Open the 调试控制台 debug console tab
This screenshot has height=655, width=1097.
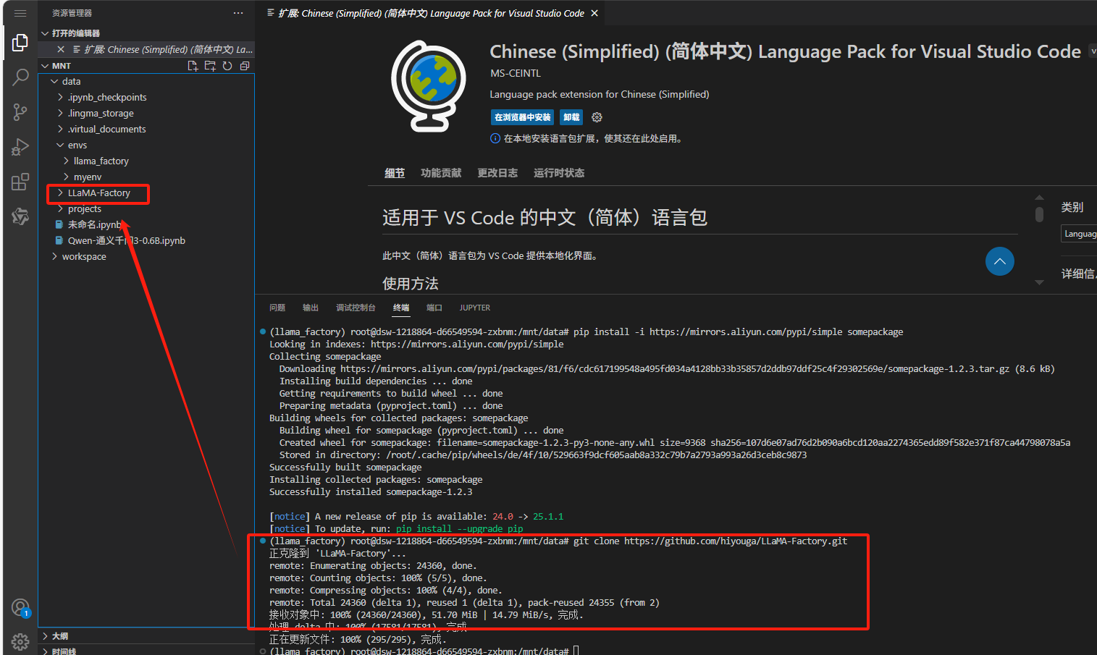click(356, 308)
